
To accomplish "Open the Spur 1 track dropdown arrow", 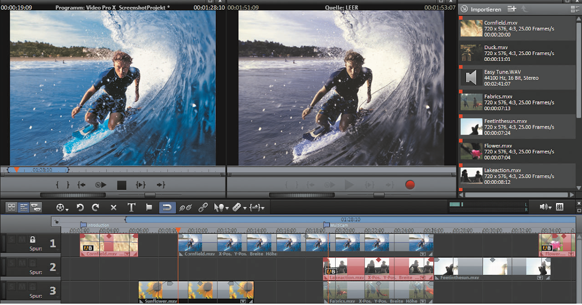I will pos(57,250).
